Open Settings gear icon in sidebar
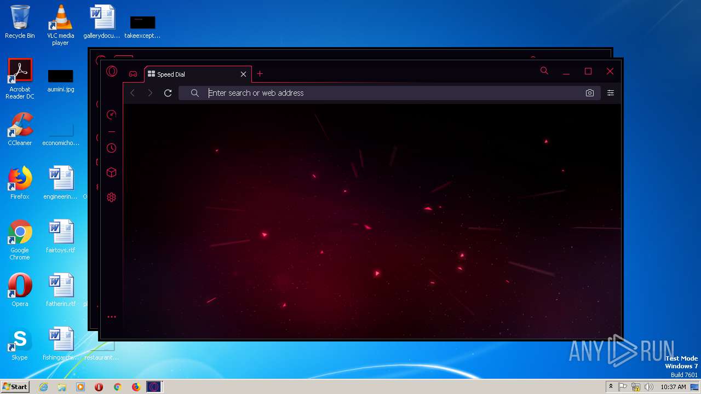The width and height of the screenshot is (701, 394). 111,197
